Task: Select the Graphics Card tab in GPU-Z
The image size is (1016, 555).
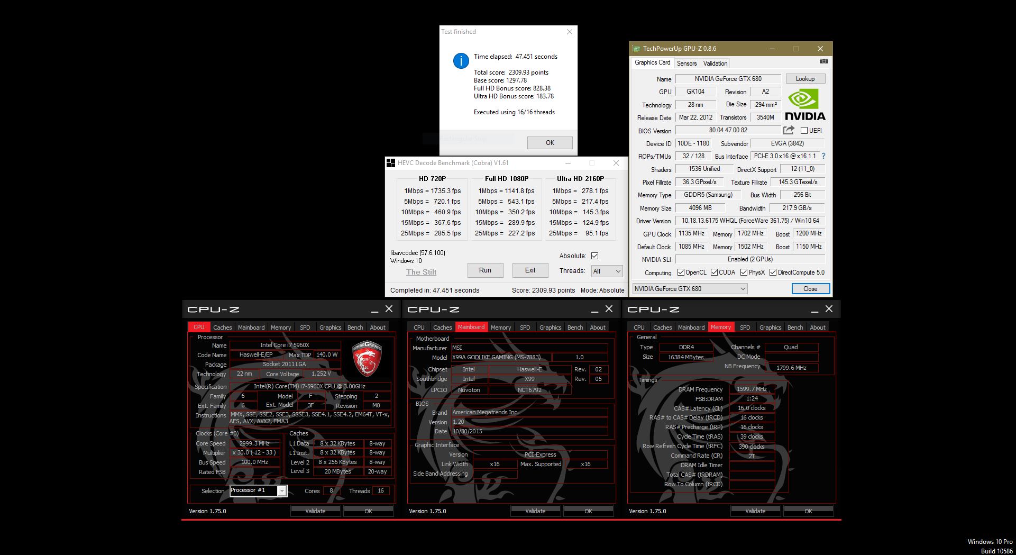Action: 652,62
